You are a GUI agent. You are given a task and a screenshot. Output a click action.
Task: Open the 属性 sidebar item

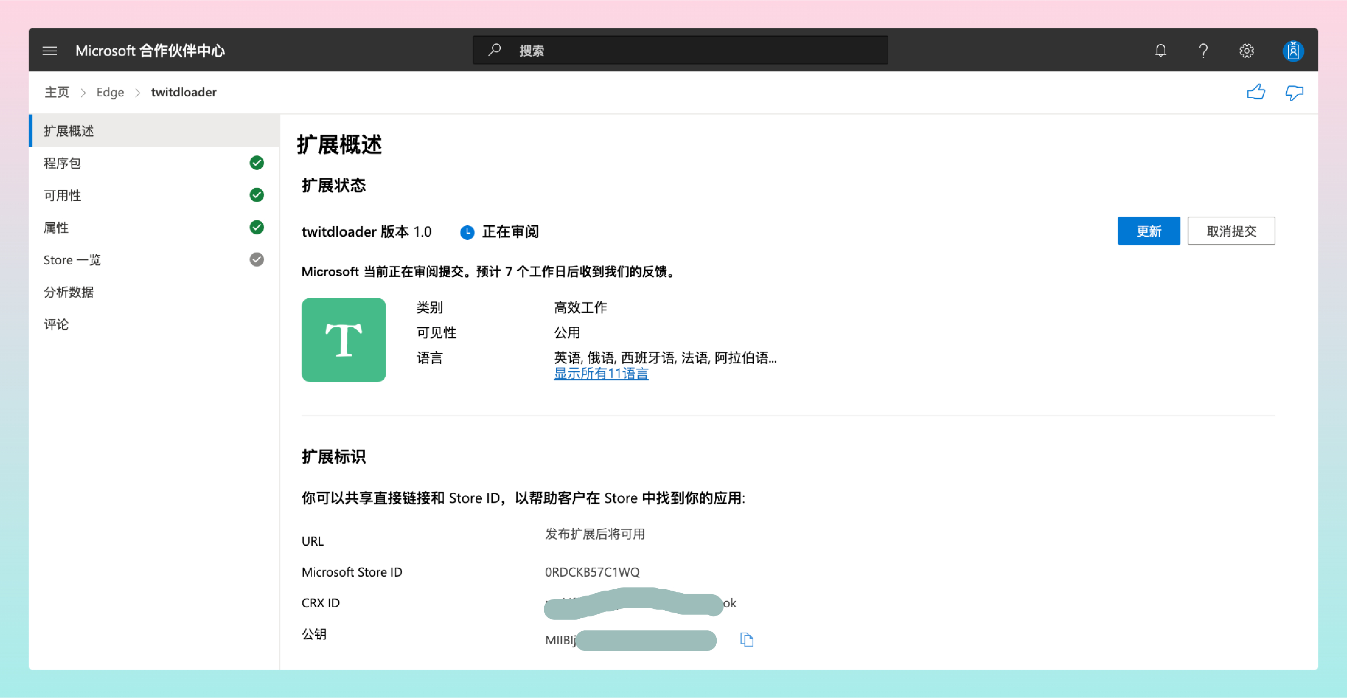coord(56,228)
